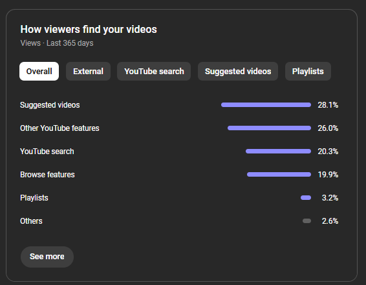
Task: Select the Overall tab
Action: click(39, 71)
